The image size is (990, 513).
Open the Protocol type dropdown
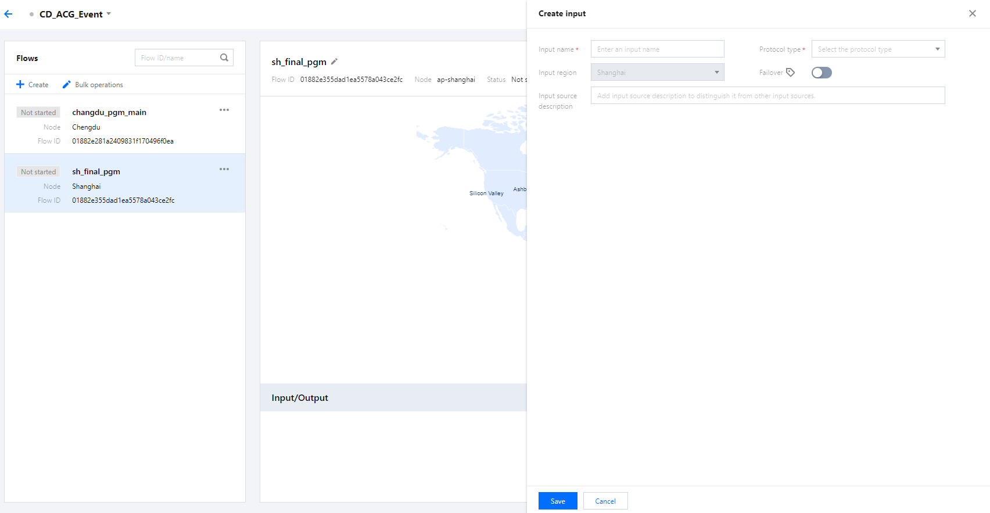coord(878,49)
